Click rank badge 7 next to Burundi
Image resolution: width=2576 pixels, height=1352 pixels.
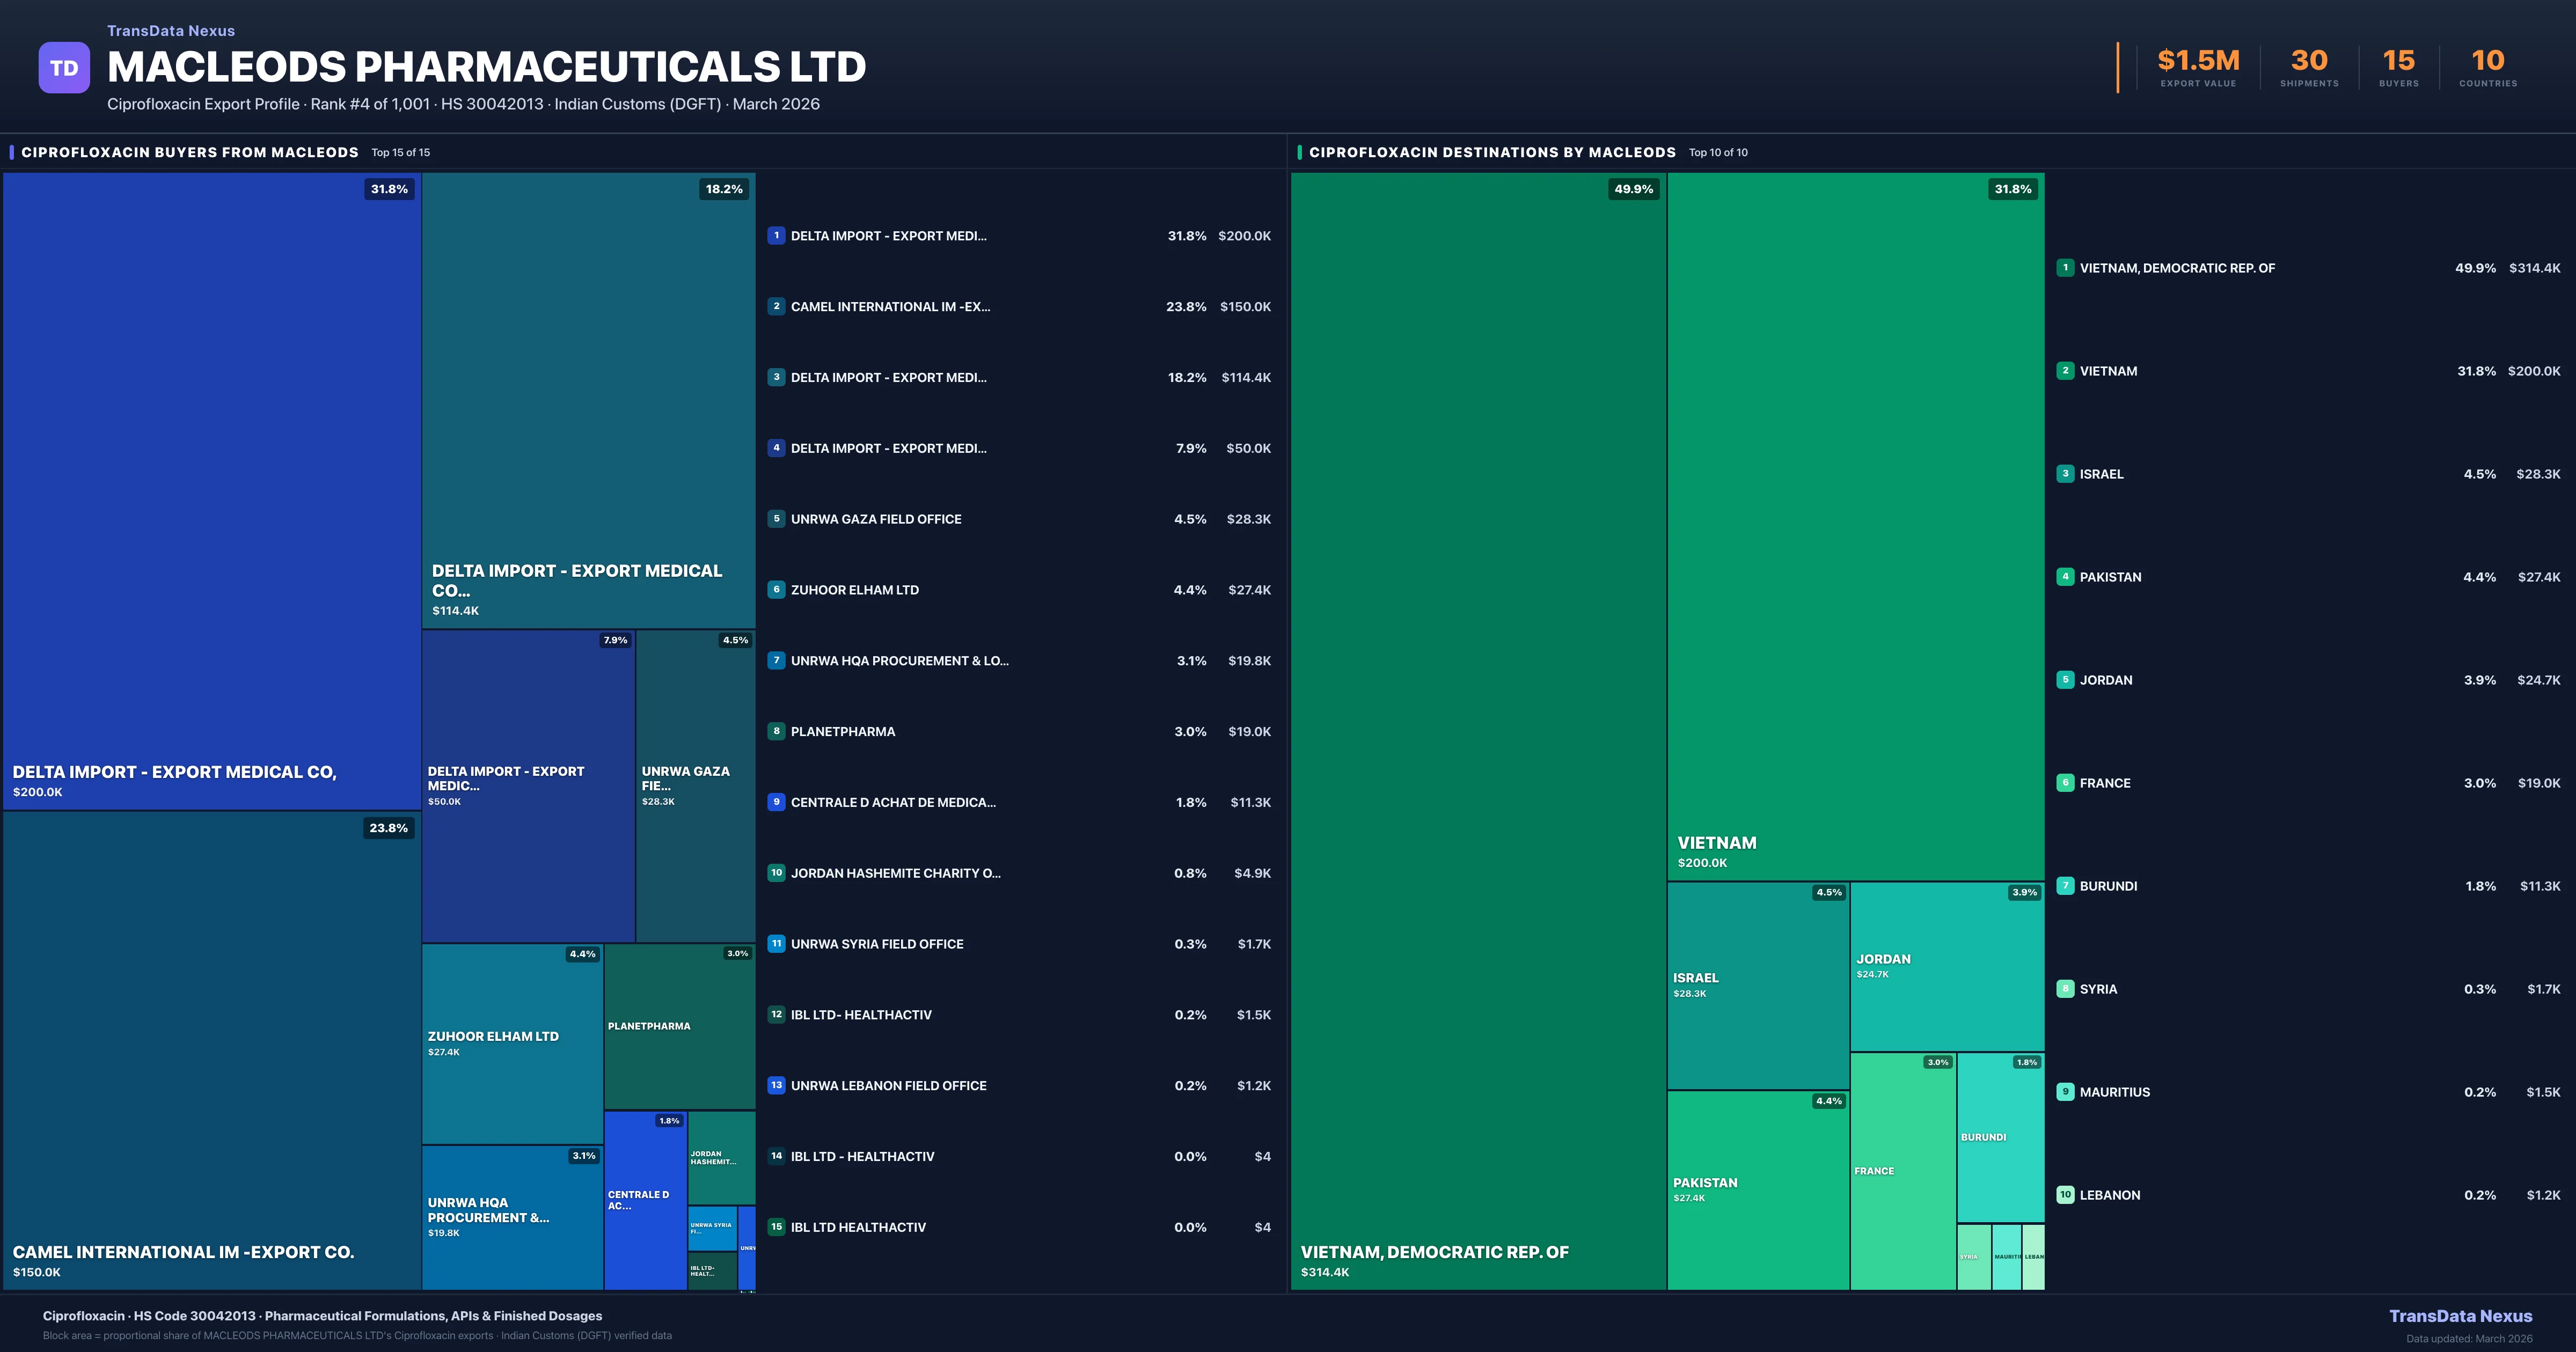(x=2065, y=886)
